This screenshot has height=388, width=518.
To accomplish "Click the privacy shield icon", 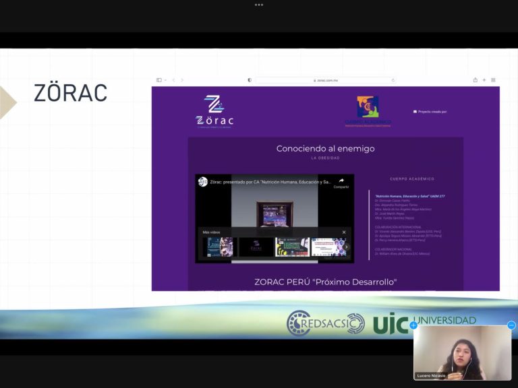I will pyautogui.click(x=250, y=80).
